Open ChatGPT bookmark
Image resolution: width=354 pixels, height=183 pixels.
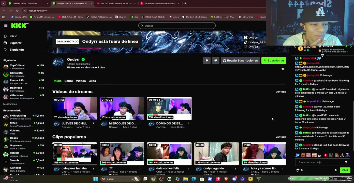[121, 17]
